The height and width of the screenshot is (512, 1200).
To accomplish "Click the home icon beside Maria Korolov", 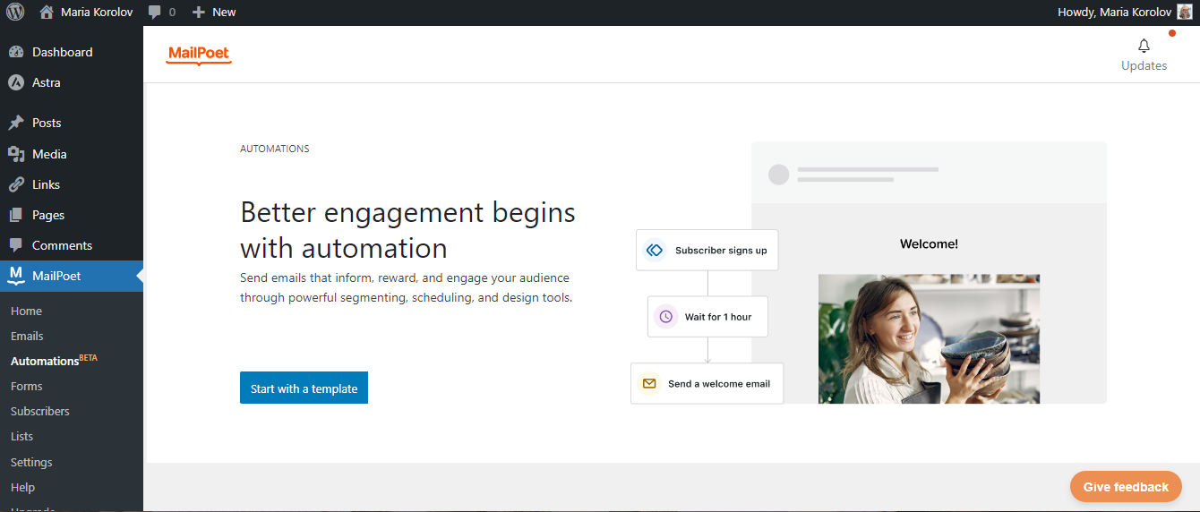I will pos(47,13).
